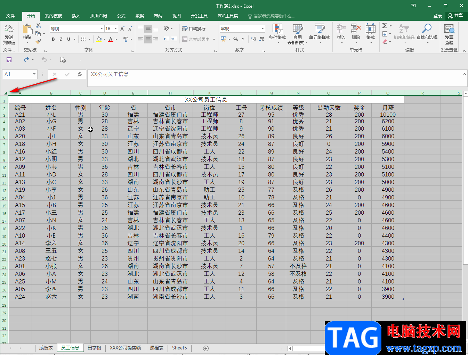Apply the cell borders icon

click(x=84, y=39)
